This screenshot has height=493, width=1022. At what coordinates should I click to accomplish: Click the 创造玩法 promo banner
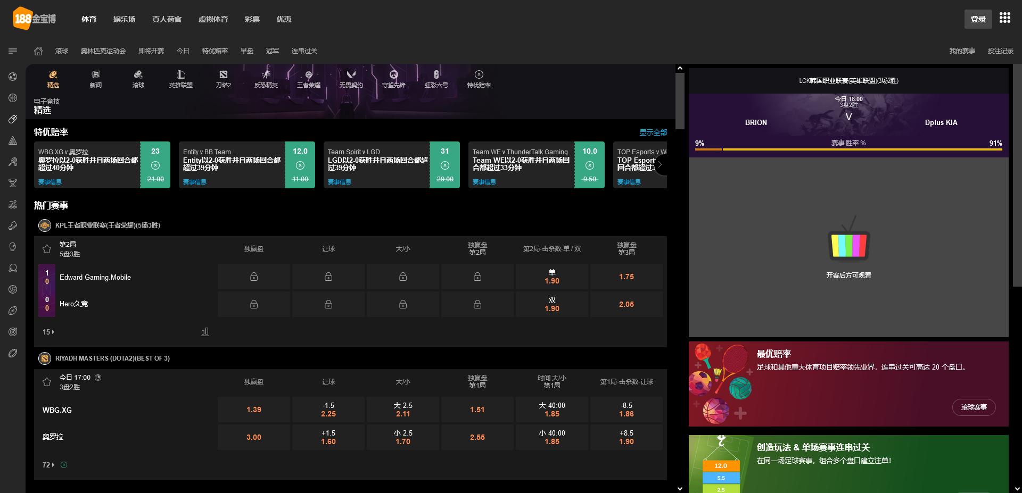pos(848,464)
